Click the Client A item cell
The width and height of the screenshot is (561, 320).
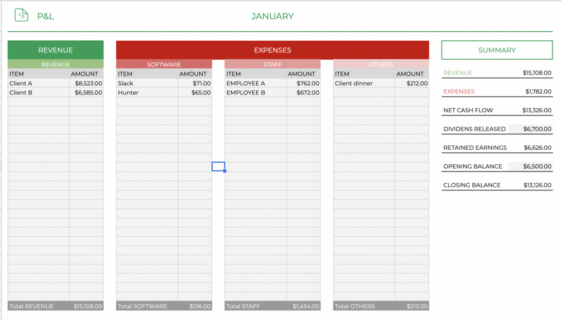pos(39,83)
